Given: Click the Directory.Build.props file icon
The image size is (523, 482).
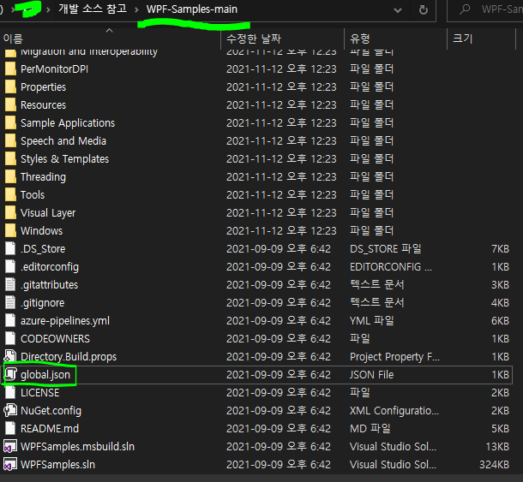Looking at the screenshot, I should point(10,357).
